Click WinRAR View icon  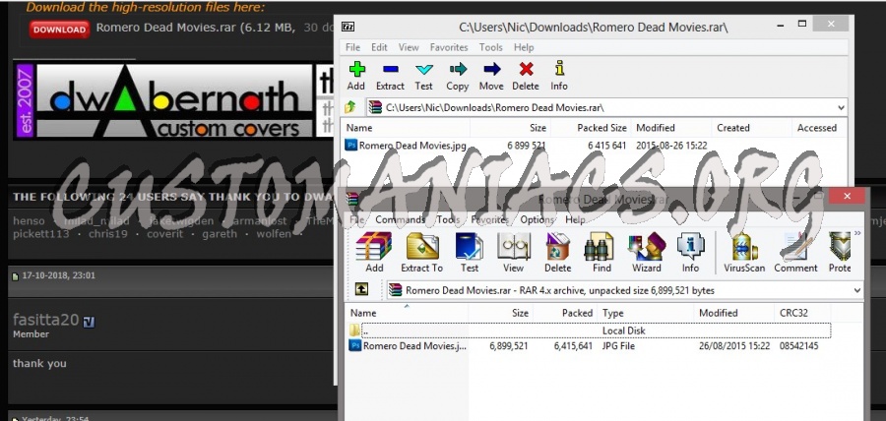513,247
